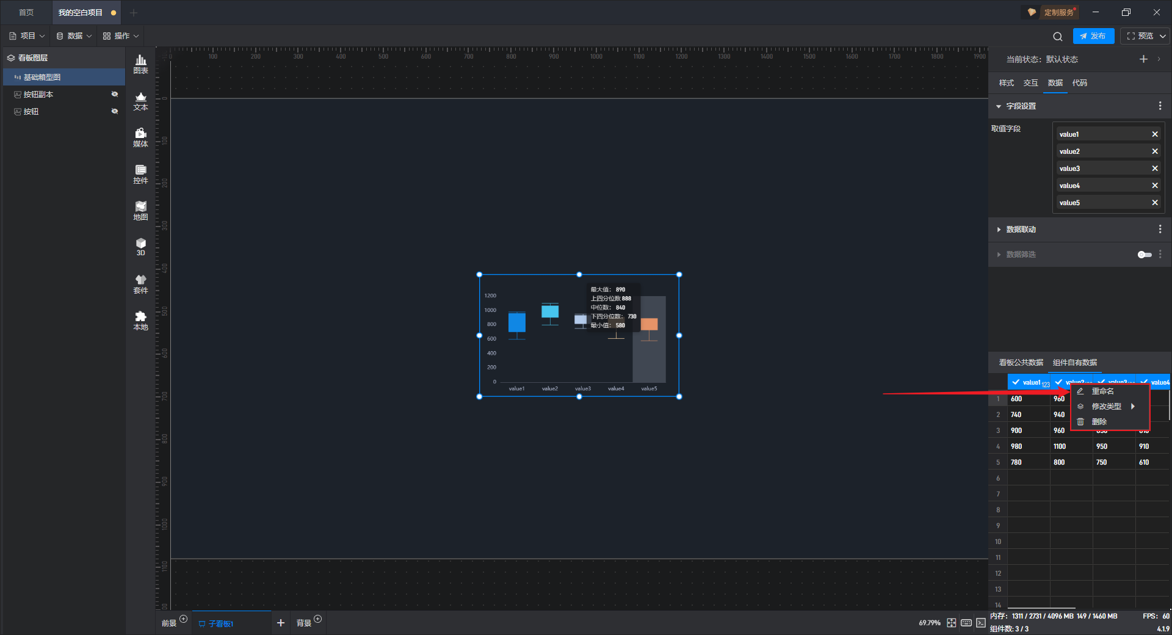This screenshot has height=635, width=1172.
Task: Open the 3D components panel
Action: tap(140, 247)
